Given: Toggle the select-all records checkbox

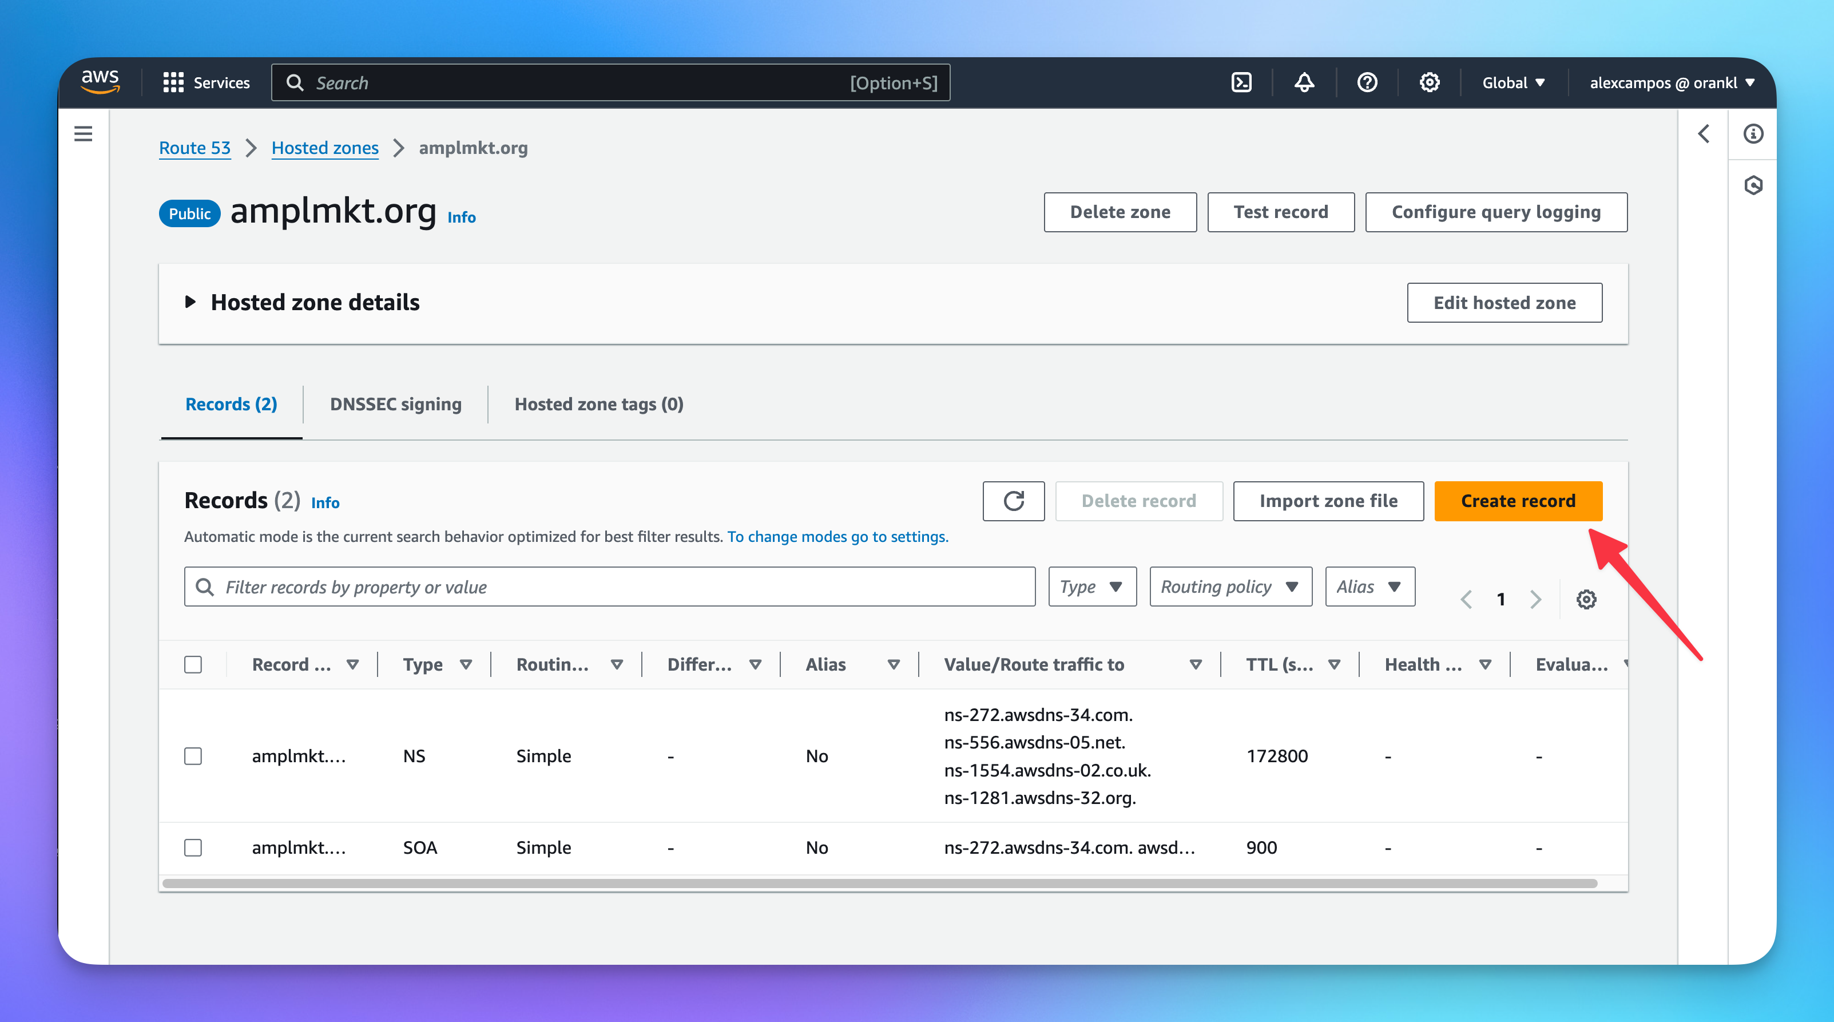Looking at the screenshot, I should (x=193, y=664).
